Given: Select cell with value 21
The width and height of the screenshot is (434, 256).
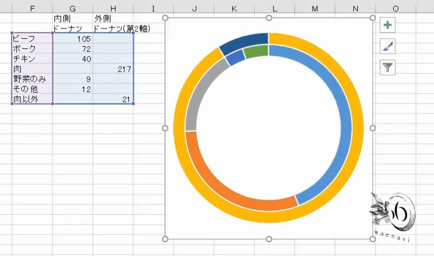Looking at the screenshot, I should click(x=113, y=99).
